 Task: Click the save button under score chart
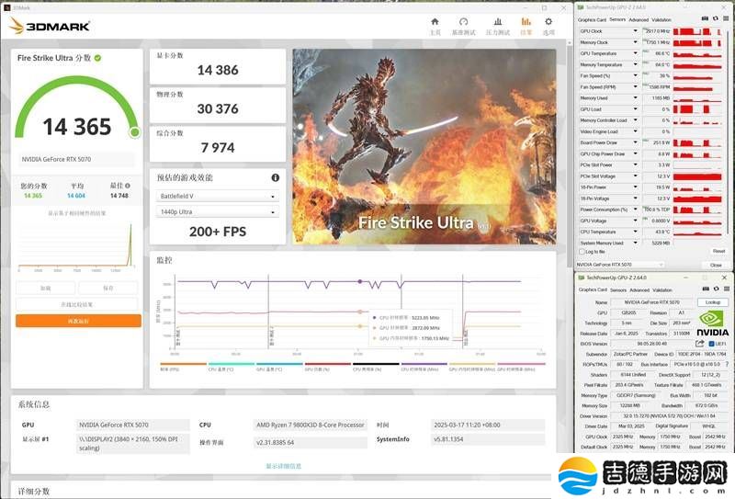tap(107, 288)
